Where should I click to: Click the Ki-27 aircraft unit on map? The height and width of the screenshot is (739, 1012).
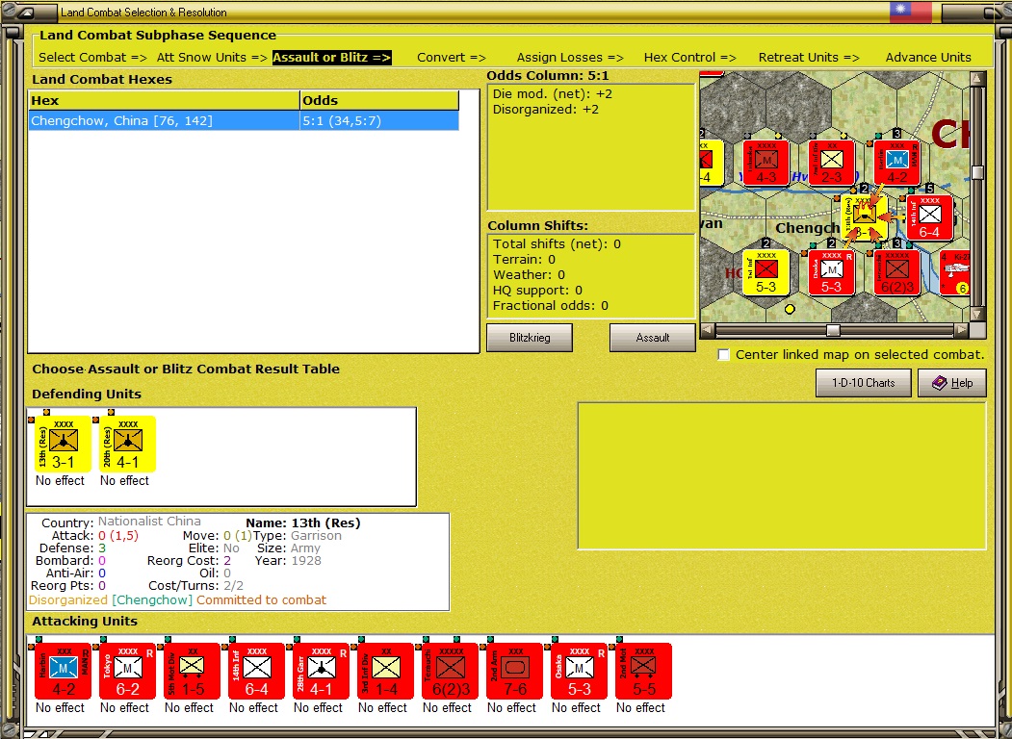954,272
